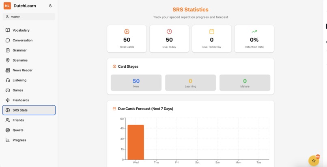Click the Due Cards Forecast heading
Screen dimensions: 327x167
point(146,109)
